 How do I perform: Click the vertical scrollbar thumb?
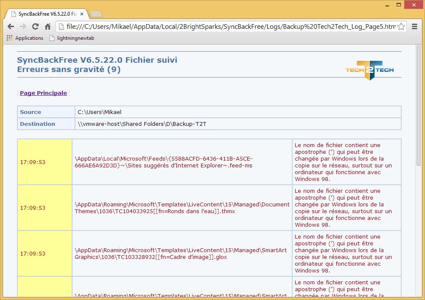click(419, 106)
